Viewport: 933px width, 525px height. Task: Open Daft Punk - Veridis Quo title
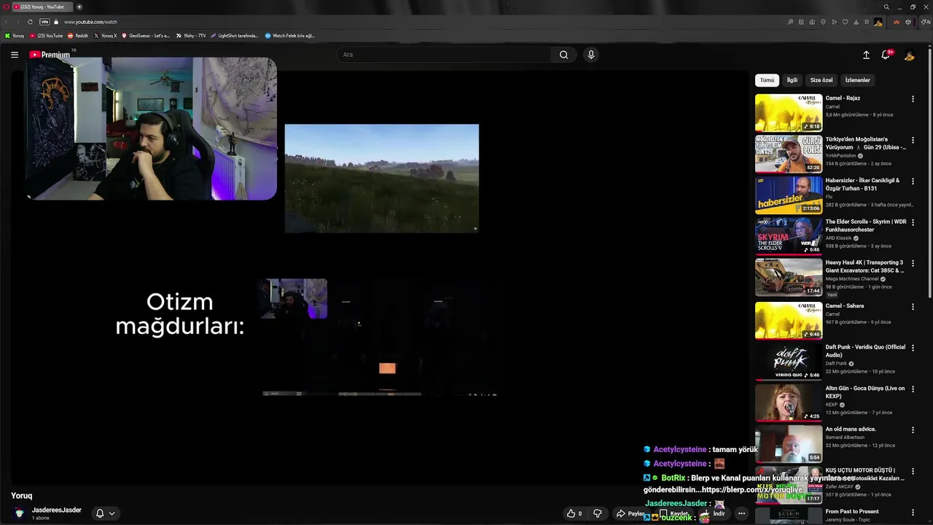click(x=865, y=351)
